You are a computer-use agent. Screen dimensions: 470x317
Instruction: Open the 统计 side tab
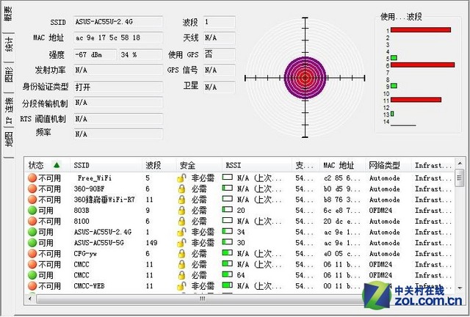[x=9, y=44]
